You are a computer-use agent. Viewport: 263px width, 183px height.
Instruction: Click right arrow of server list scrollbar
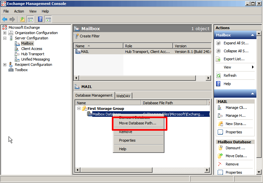(x=208, y=78)
